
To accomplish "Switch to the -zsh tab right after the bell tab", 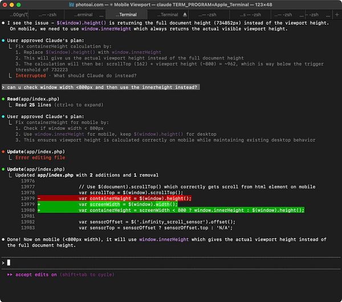I will 207,15.
